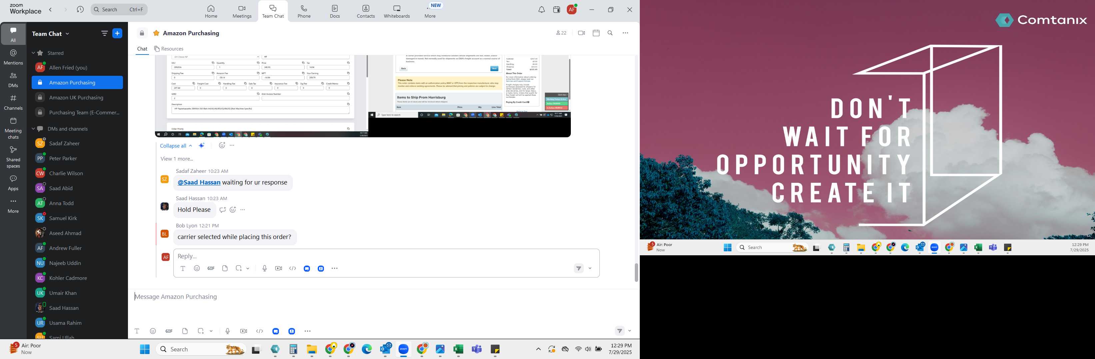Go to the Contacts tab
The height and width of the screenshot is (359, 1095).
click(x=366, y=11)
